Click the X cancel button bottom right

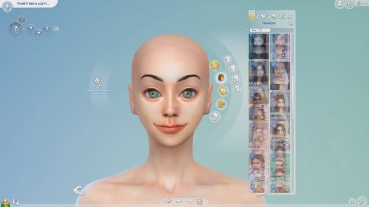[352, 202]
